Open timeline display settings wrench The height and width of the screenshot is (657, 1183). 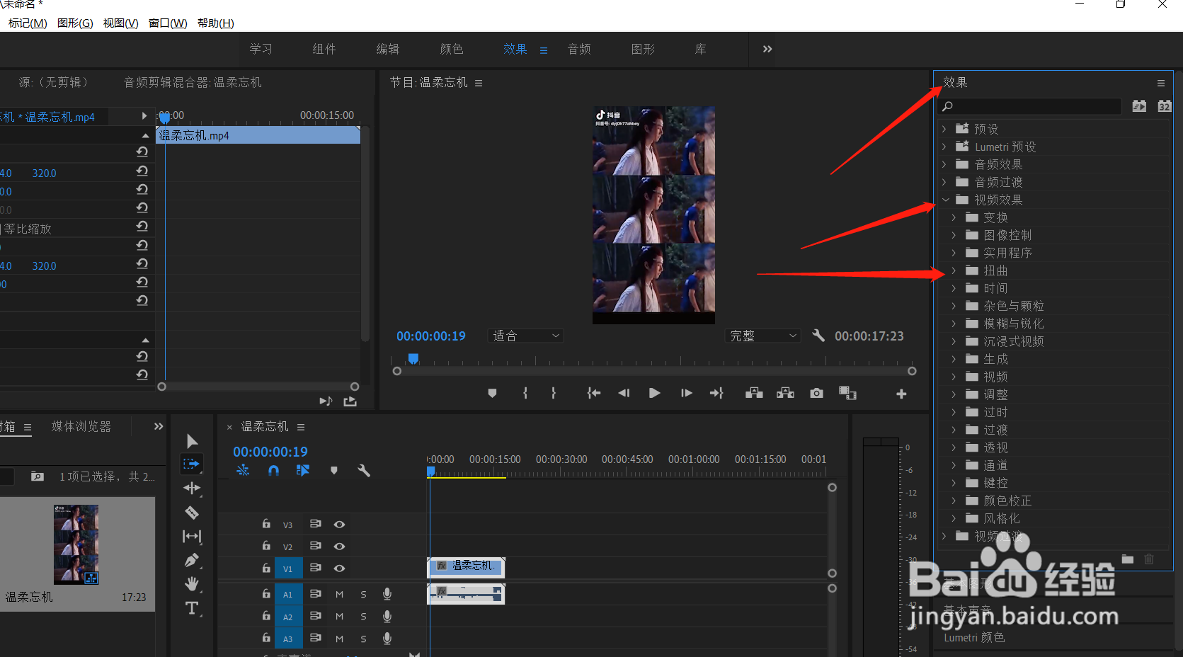pos(364,470)
